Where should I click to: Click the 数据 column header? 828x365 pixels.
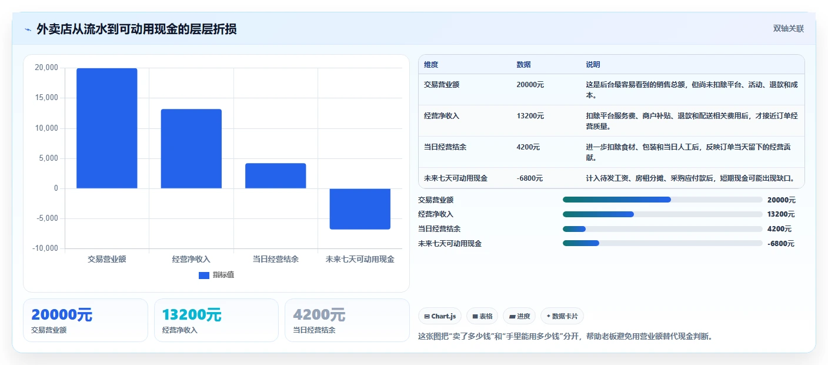(x=523, y=65)
